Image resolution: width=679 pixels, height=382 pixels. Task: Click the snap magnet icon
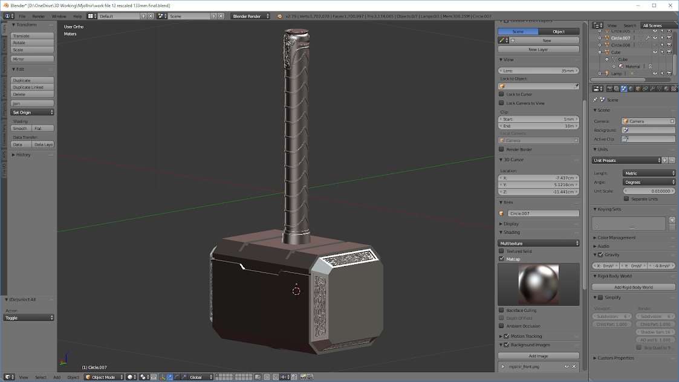[276, 377]
